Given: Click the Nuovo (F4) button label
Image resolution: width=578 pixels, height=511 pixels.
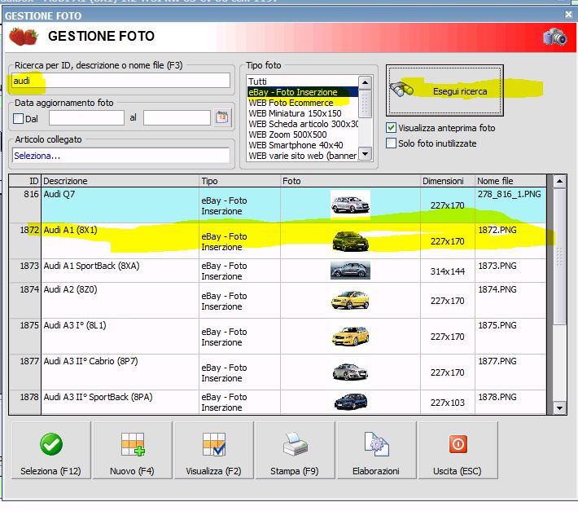Looking at the screenshot, I should [x=132, y=471].
